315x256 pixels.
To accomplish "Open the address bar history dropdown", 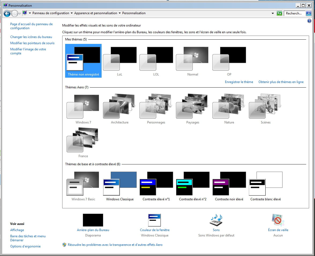I will pos(273,13).
